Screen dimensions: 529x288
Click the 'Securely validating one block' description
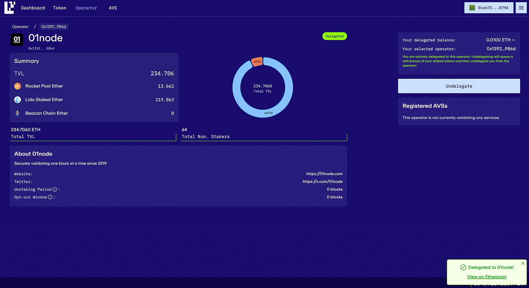tap(60, 163)
